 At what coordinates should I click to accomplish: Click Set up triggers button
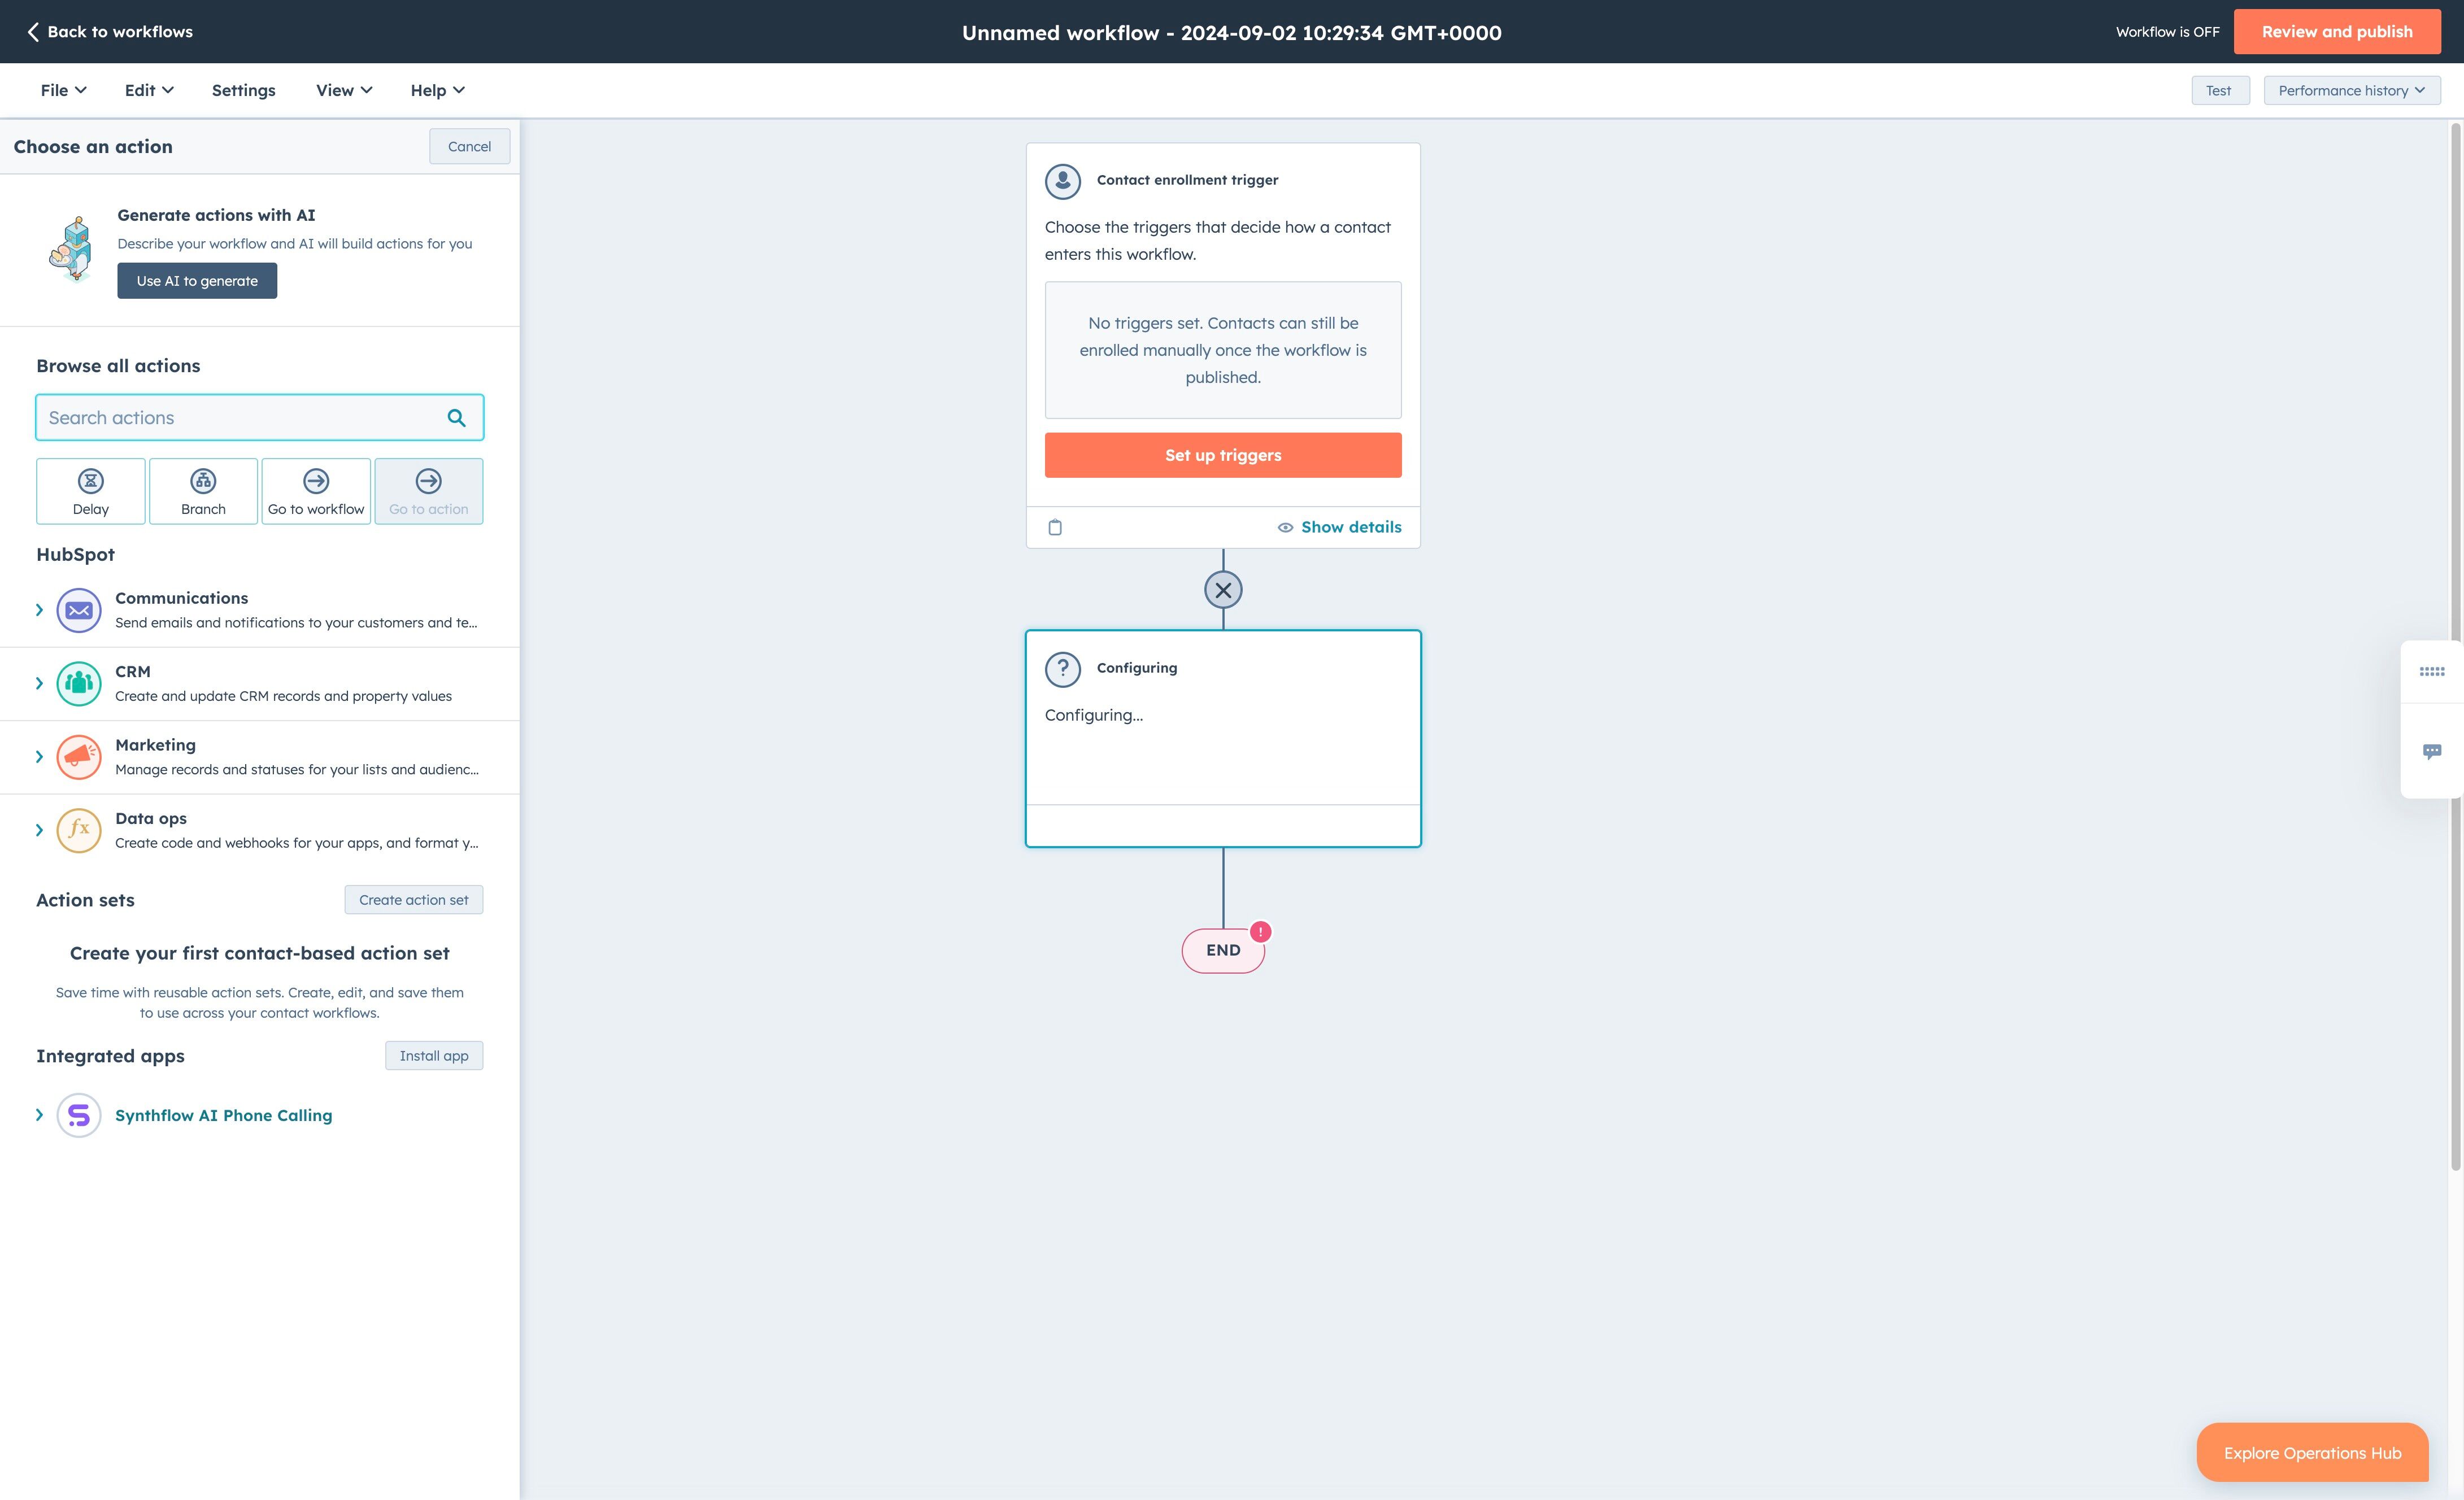click(x=1222, y=455)
